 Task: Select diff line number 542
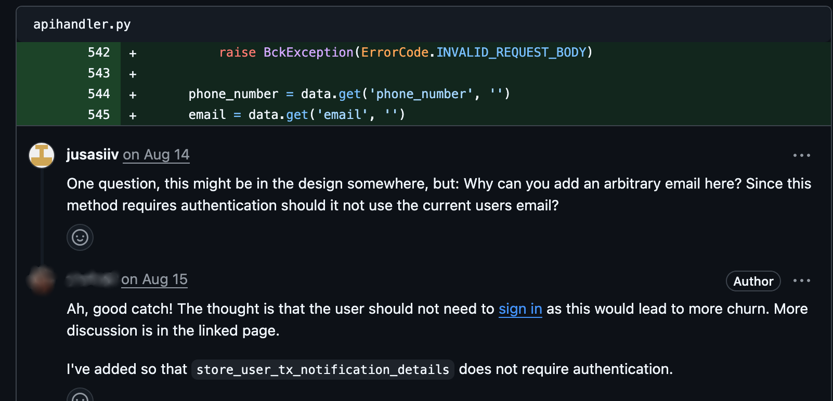point(99,52)
